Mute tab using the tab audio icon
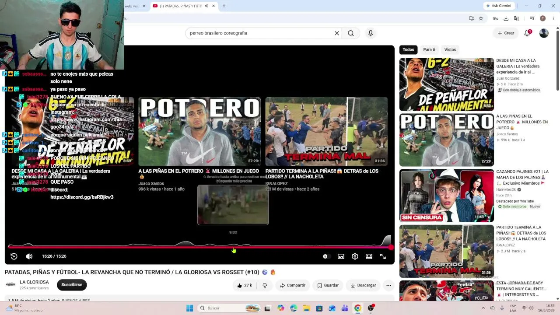Image resolution: width=560 pixels, height=315 pixels. (206, 6)
